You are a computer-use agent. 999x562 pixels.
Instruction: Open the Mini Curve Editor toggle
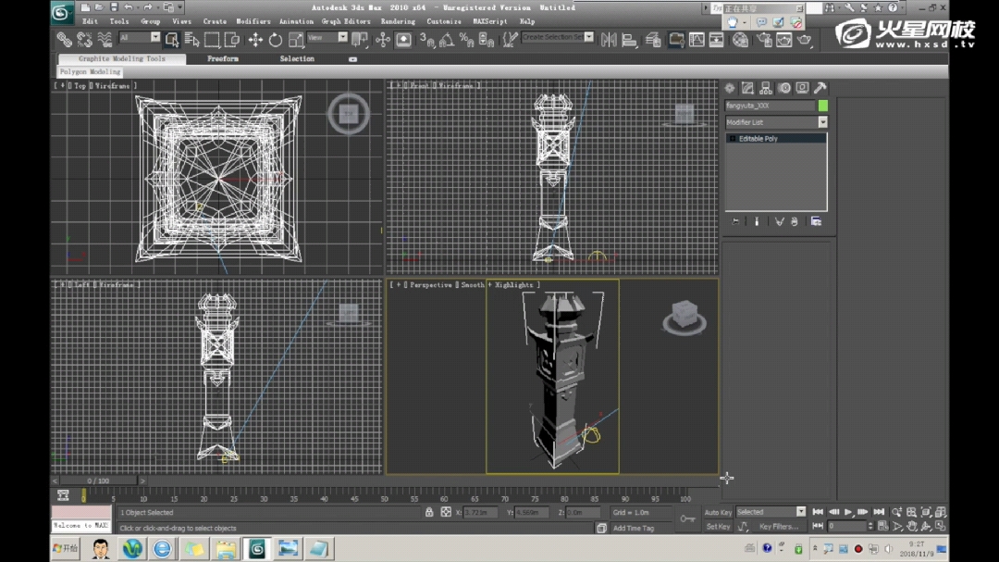63,495
